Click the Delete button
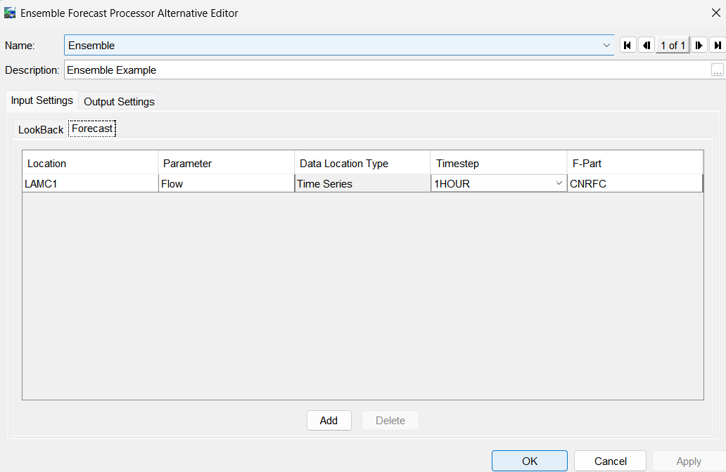 click(x=390, y=420)
